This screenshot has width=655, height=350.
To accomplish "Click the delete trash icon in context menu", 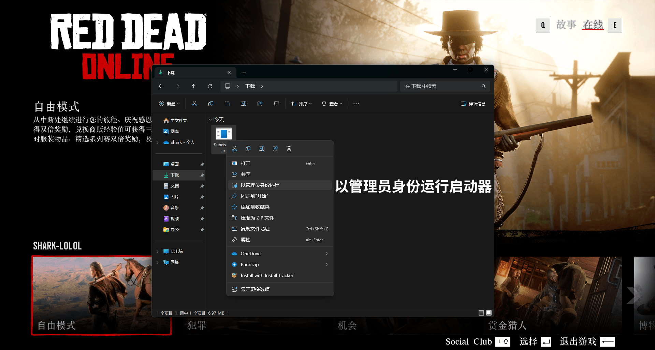I will coord(289,149).
